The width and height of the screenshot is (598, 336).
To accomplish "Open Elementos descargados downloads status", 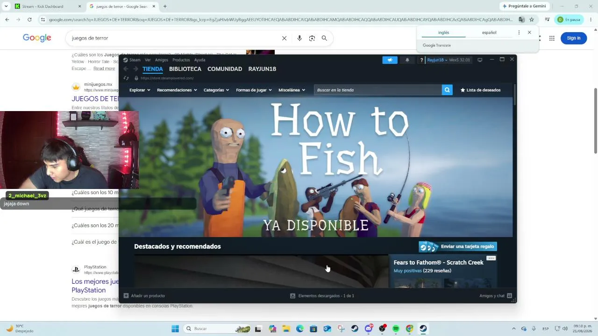I will coord(322,296).
